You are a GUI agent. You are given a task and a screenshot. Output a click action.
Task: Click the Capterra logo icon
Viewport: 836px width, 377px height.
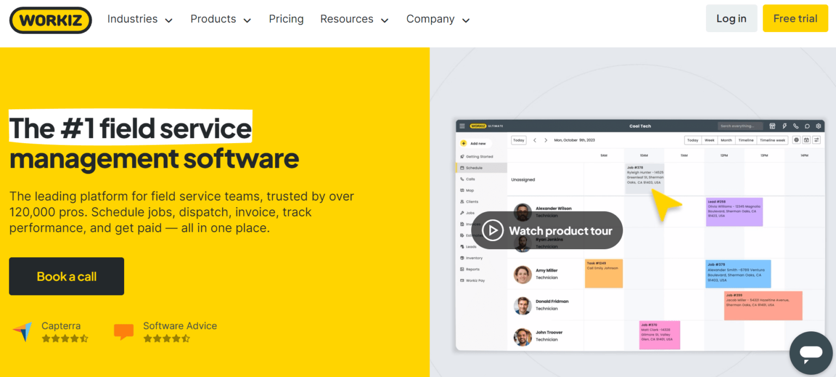pos(22,331)
